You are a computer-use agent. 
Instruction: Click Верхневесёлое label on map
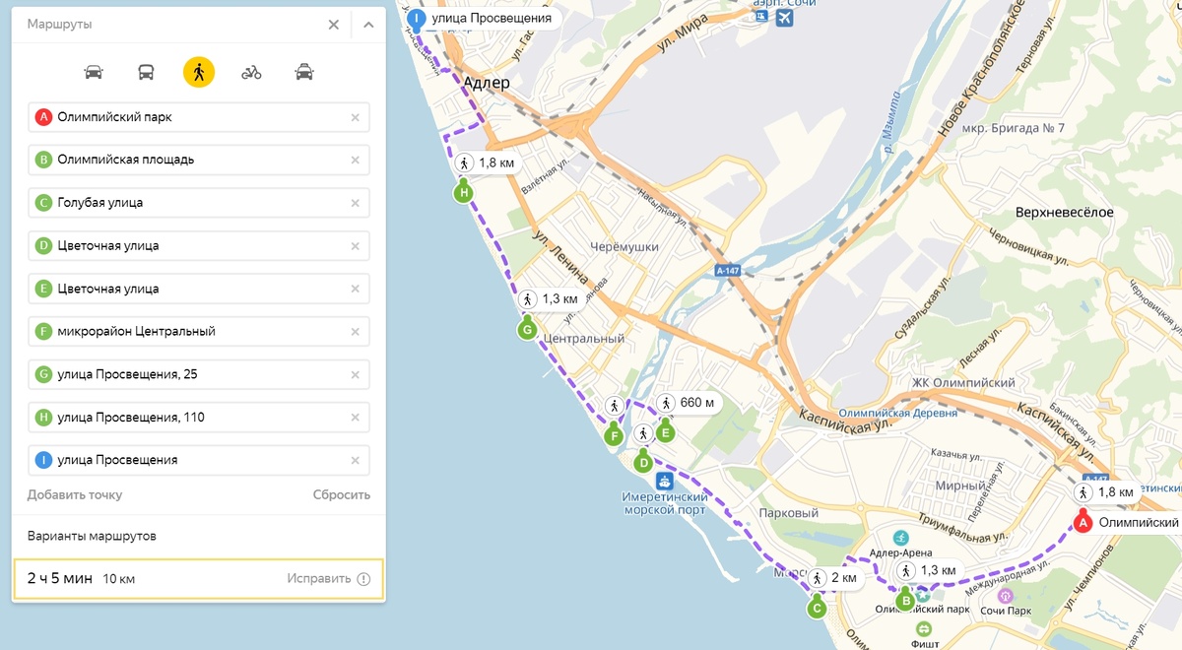coord(1064,213)
